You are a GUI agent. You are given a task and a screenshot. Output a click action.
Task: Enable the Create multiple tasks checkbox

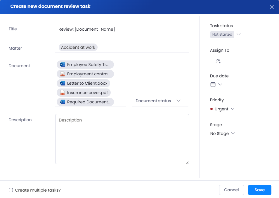pos(11,190)
